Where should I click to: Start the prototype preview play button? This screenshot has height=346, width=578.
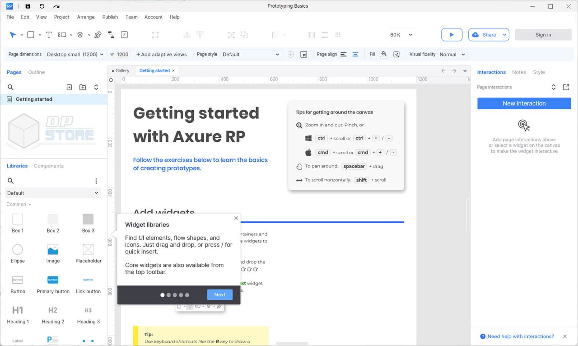452,35
